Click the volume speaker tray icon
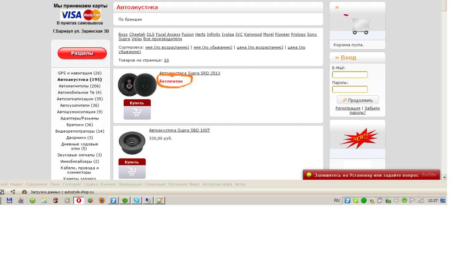Image resolution: width=464 pixels, height=261 pixels. 396,200
